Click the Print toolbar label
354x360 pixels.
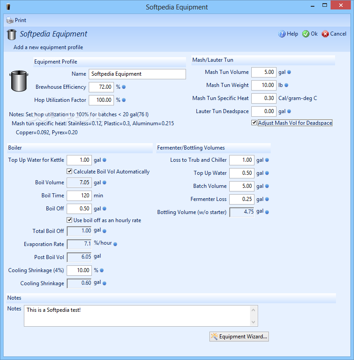pos(20,20)
